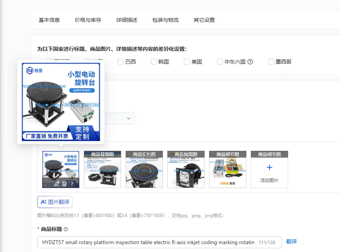Toggle the 中东六国 checkbox

220,62
